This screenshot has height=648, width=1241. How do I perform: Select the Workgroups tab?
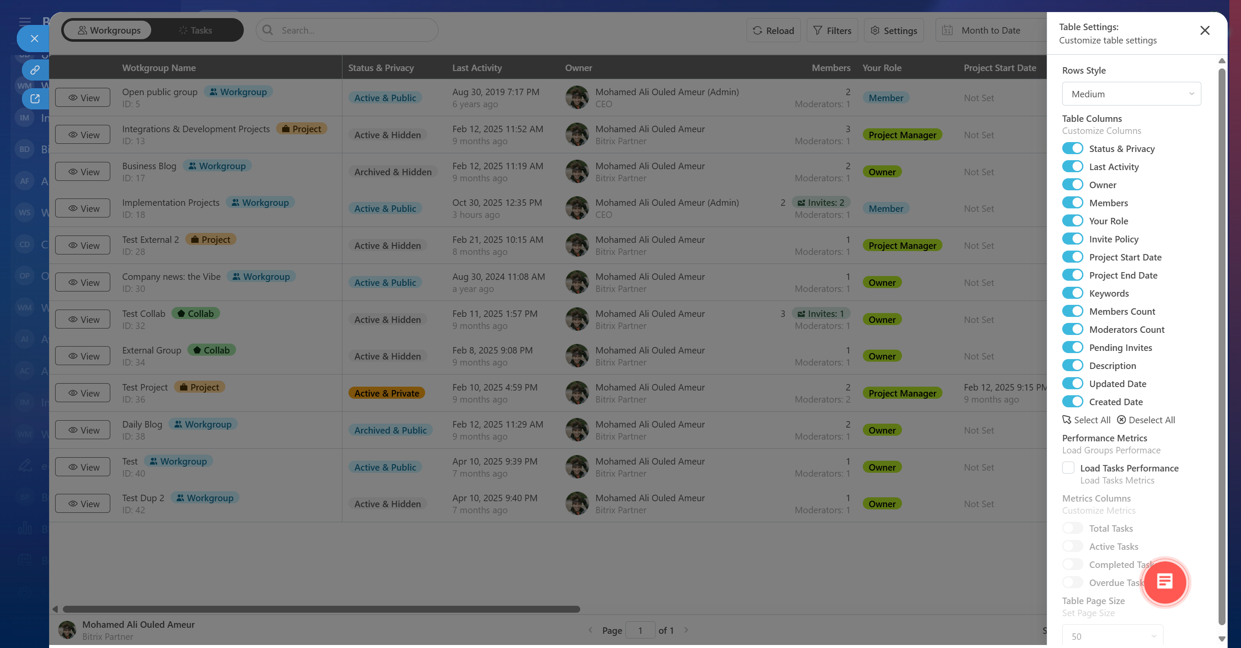tap(109, 30)
